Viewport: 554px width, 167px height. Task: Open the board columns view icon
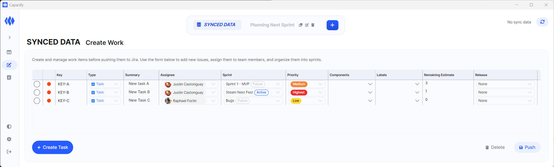click(9, 52)
